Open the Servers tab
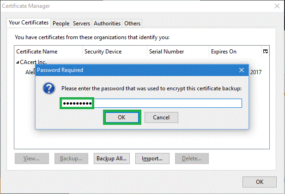The width and height of the screenshot is (285, 194). (81, 23)
